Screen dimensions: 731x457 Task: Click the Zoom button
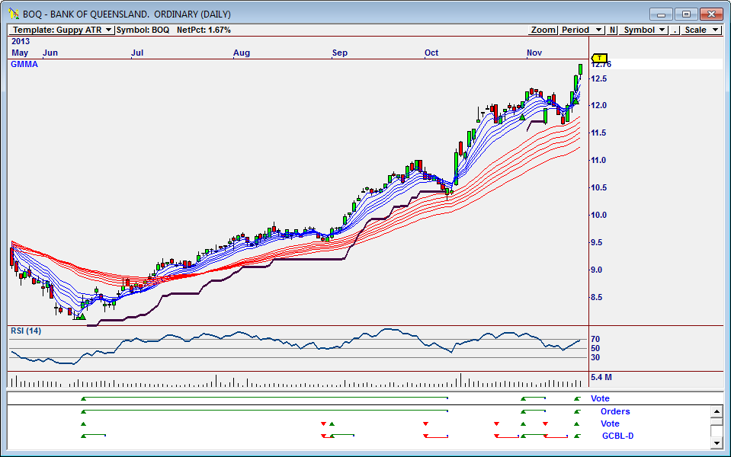tap(543, 30)
